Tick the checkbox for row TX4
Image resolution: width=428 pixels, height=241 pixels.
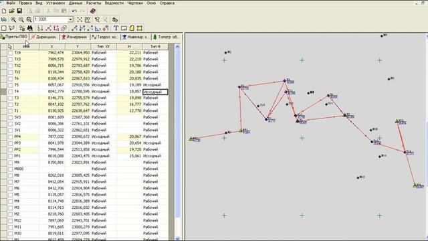pyautogui.click(x=11, y=53)
